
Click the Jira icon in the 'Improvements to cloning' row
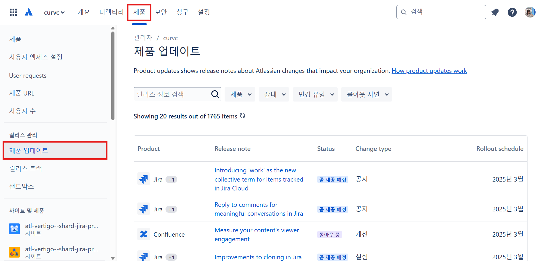[x=144, y=256]
